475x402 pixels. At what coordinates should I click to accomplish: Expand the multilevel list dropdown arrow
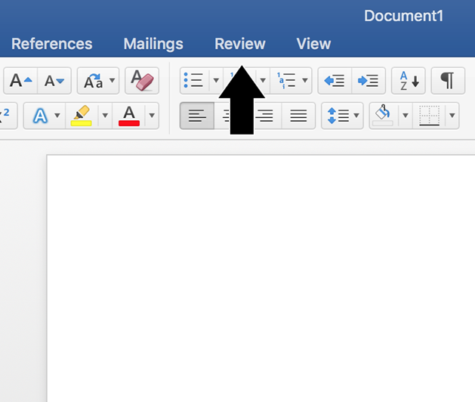(x=305, y=81)
